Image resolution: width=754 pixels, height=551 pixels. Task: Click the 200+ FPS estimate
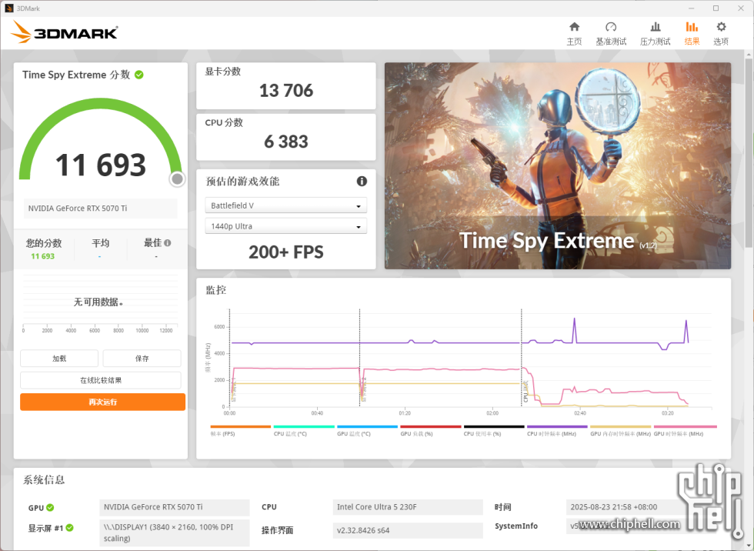[285, 252]
